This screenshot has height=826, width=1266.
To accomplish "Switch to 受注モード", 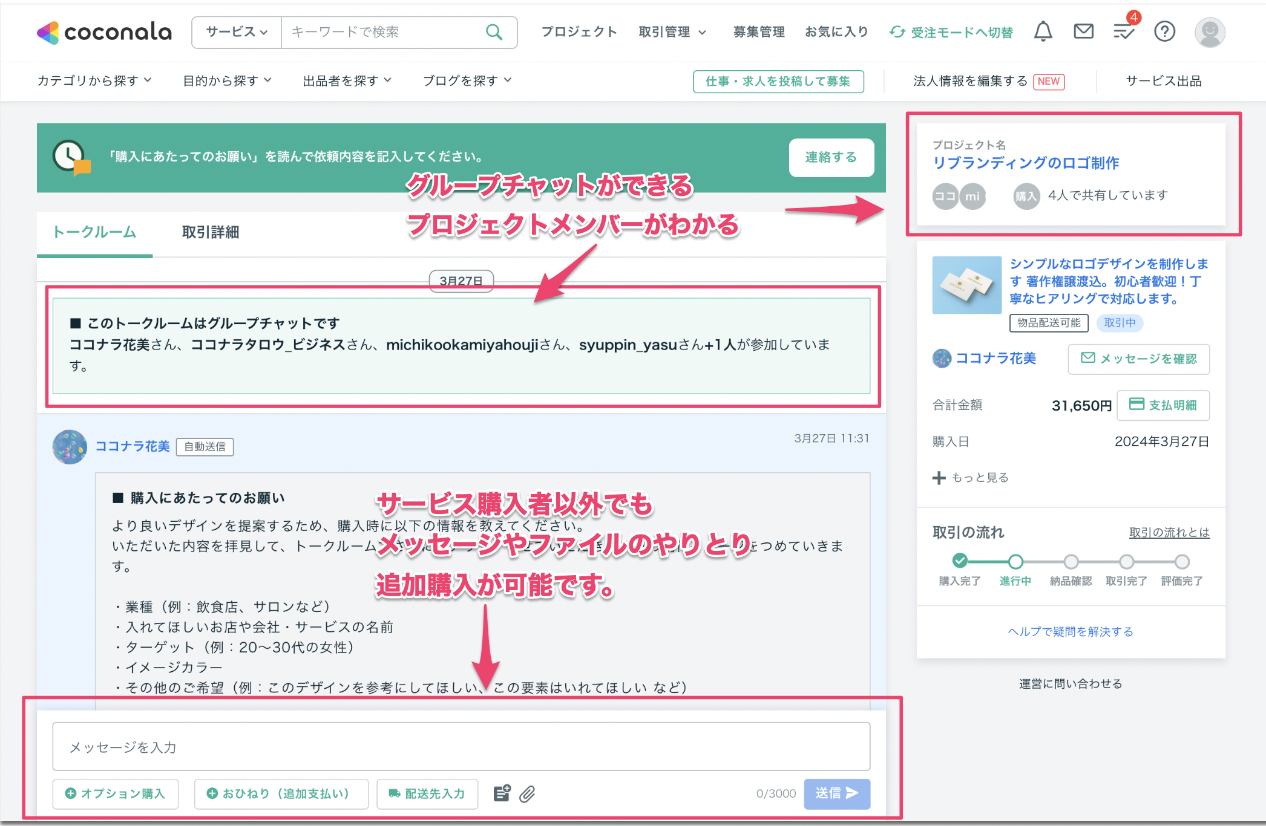I will 951,32.
